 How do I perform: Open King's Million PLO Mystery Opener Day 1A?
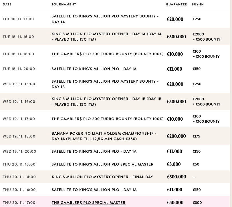click(x=106, y=37)
